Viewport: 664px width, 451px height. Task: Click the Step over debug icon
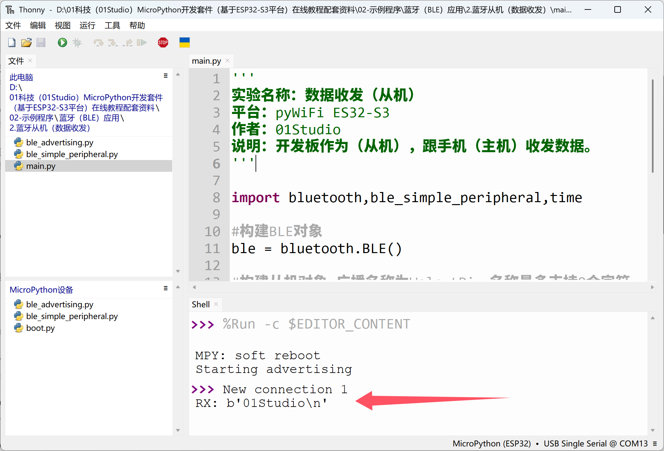[98, 43]
